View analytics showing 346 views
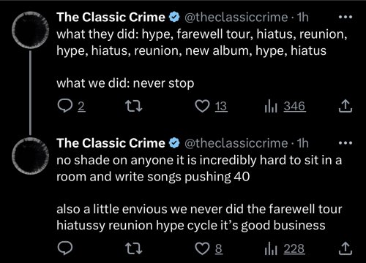 pos(285,107)
